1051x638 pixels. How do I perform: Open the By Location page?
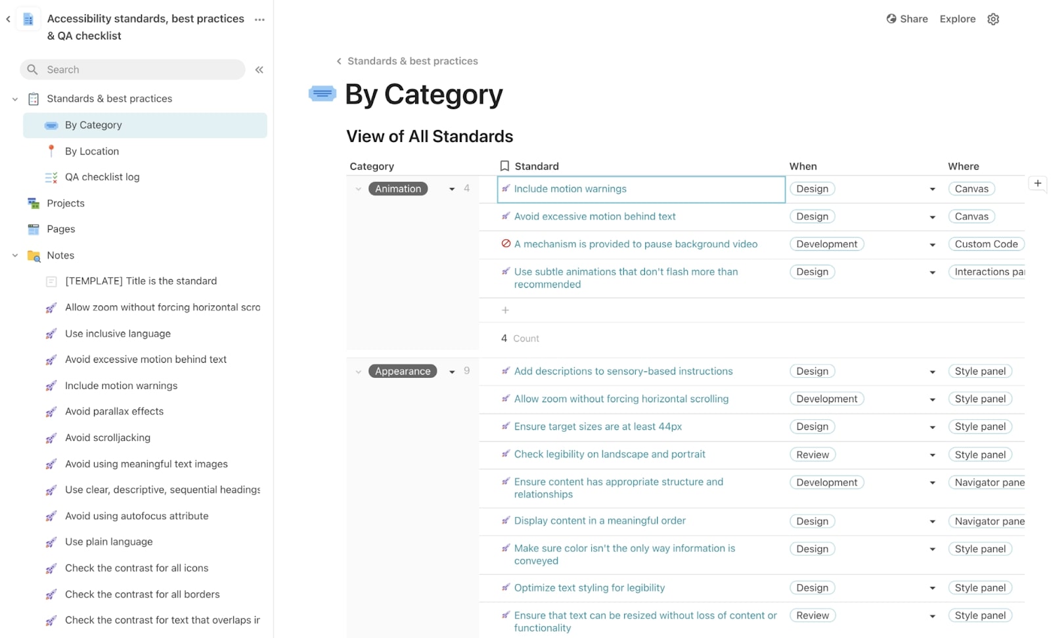[x=92, y=151]
